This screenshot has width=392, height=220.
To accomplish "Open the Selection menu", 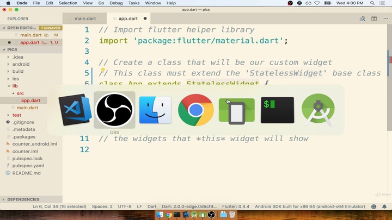I will (x=68, y=3).
